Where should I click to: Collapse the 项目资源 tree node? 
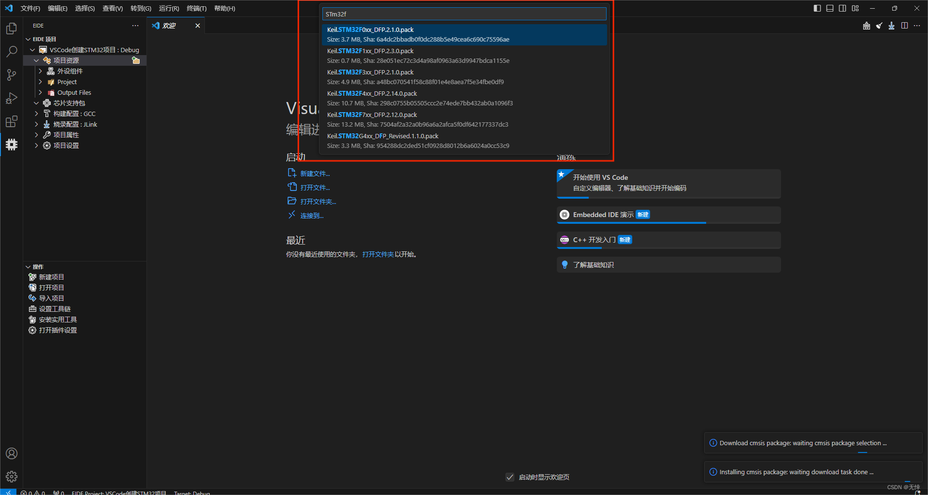click(x=36, y=60)
